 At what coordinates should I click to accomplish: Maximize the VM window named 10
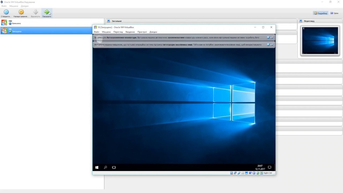coord(263,27)
